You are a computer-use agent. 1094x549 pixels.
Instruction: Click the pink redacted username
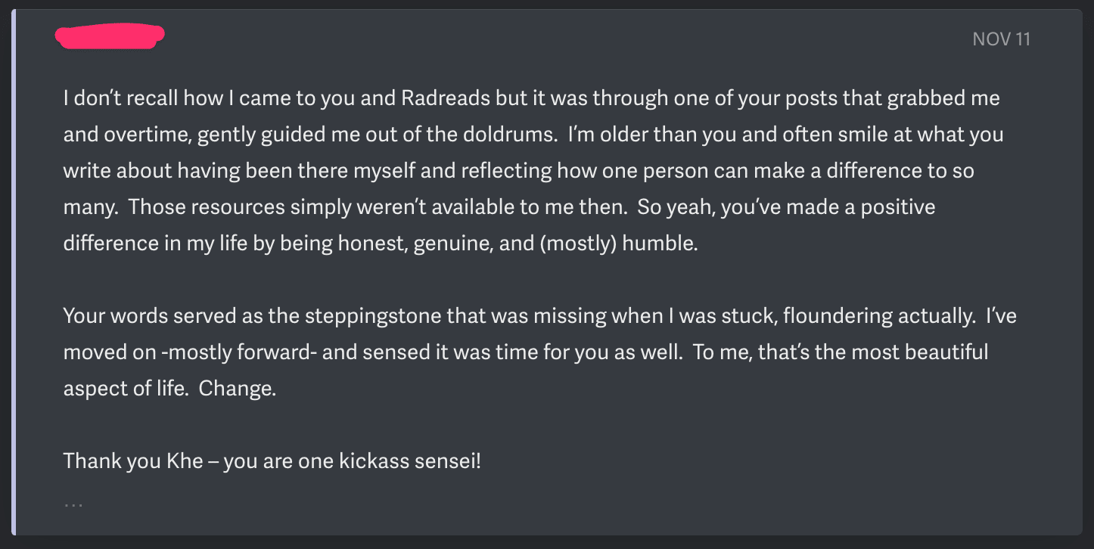click(x=110, y=37)
